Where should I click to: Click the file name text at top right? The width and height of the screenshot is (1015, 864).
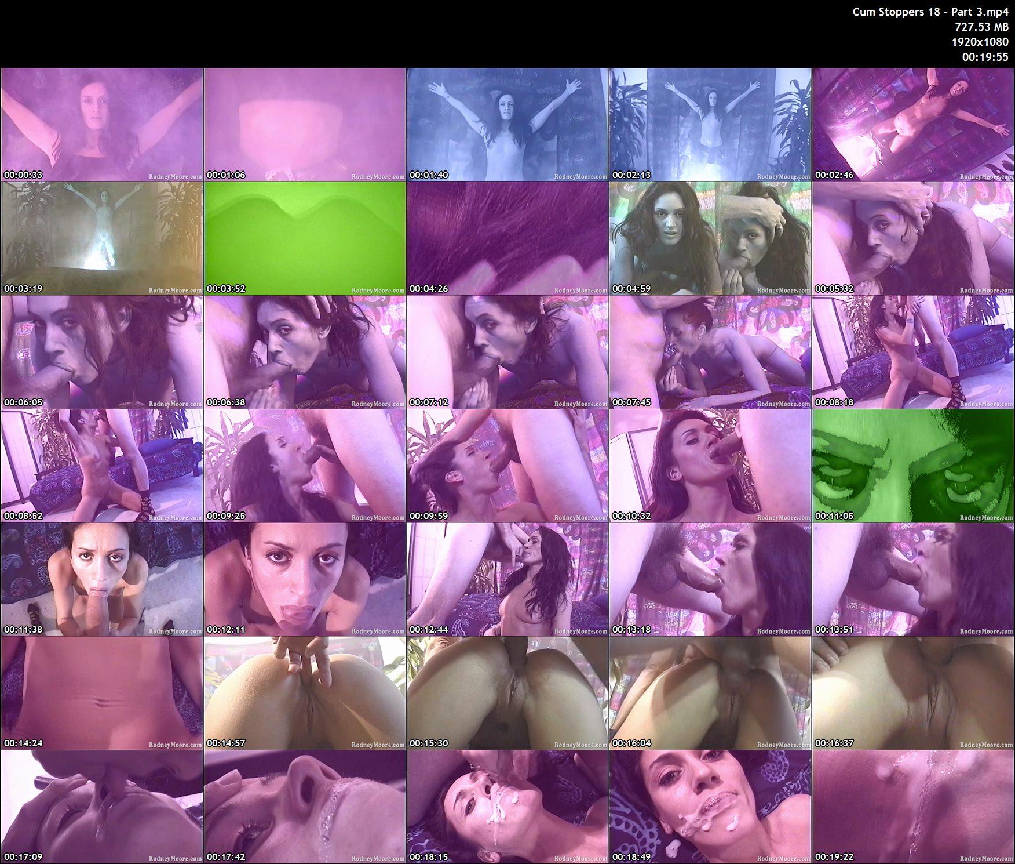point(930,12)
